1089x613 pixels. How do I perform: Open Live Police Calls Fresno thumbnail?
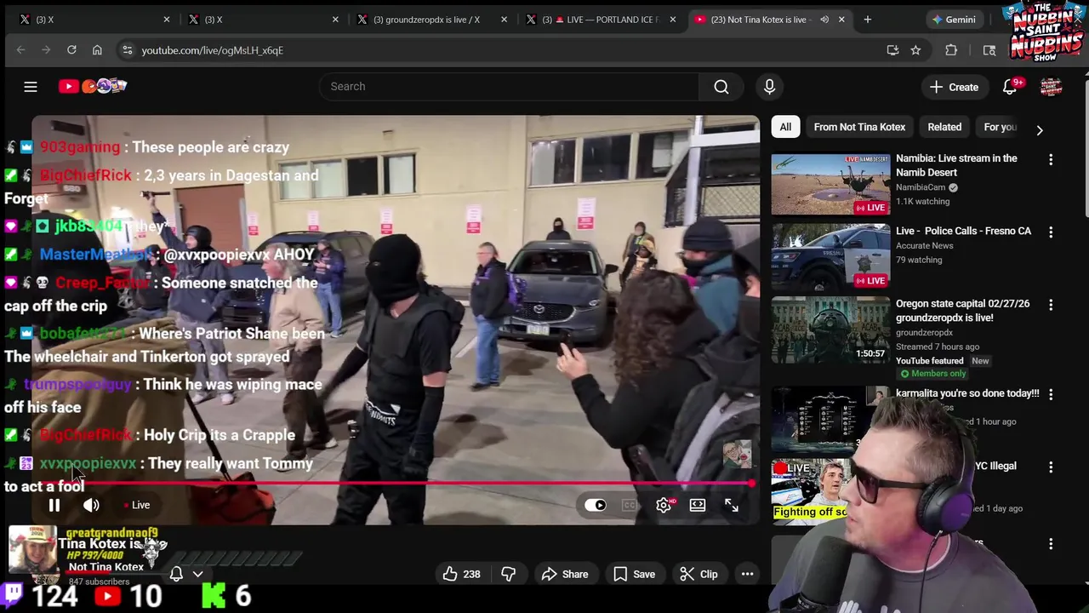[830, 257]
